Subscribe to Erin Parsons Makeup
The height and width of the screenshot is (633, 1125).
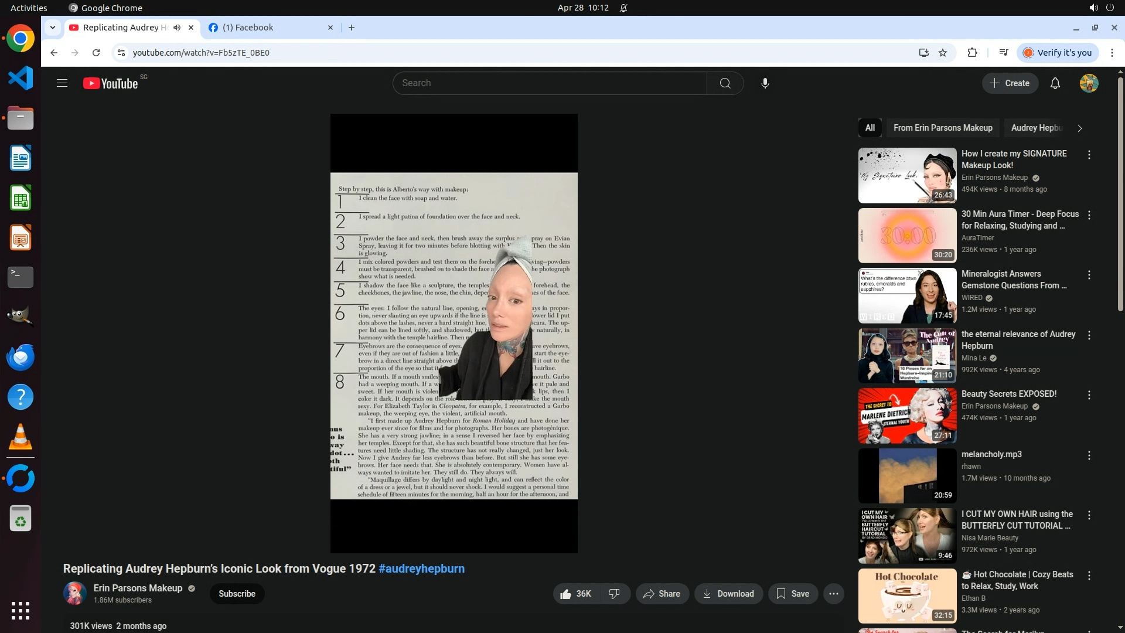(237, 594)
